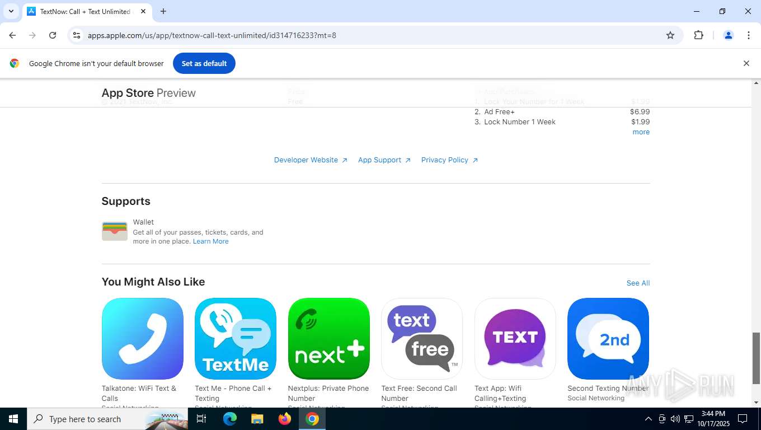
Task: Click the Chrome taskbar icon
Action: [x=312, y=419]
